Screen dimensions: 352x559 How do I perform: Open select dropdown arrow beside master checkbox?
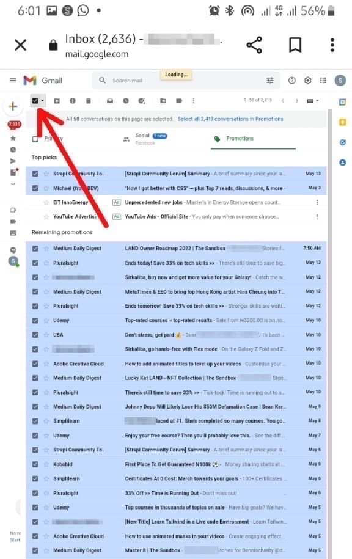[42, 101]
